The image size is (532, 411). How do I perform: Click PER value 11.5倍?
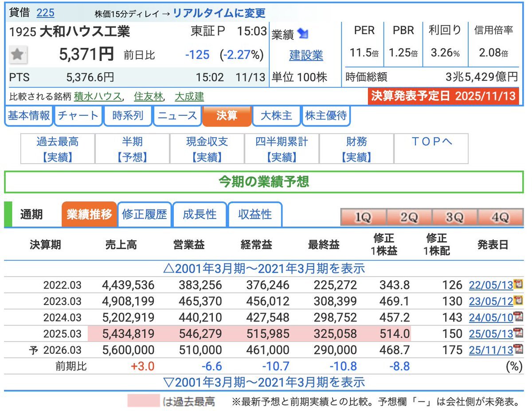pos(364,53)
